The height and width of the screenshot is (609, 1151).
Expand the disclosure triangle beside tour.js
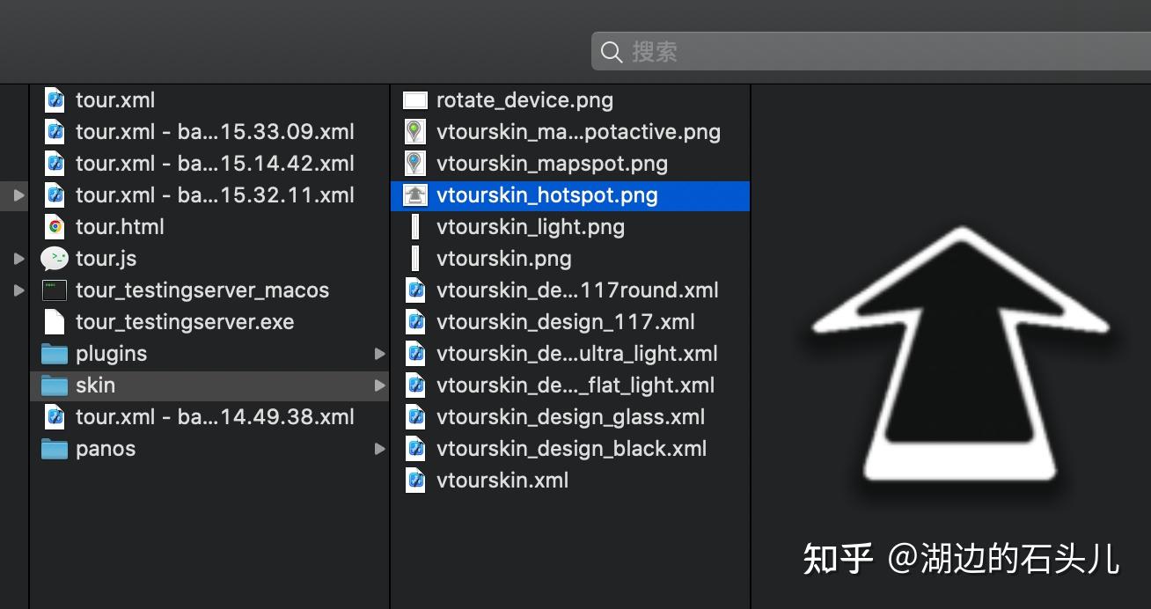pyautogui.click(x=17, y=258)
